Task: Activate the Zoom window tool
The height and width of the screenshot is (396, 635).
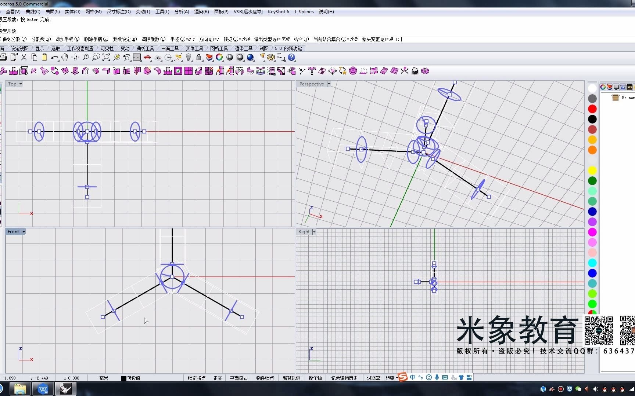Action: (96, 58)
